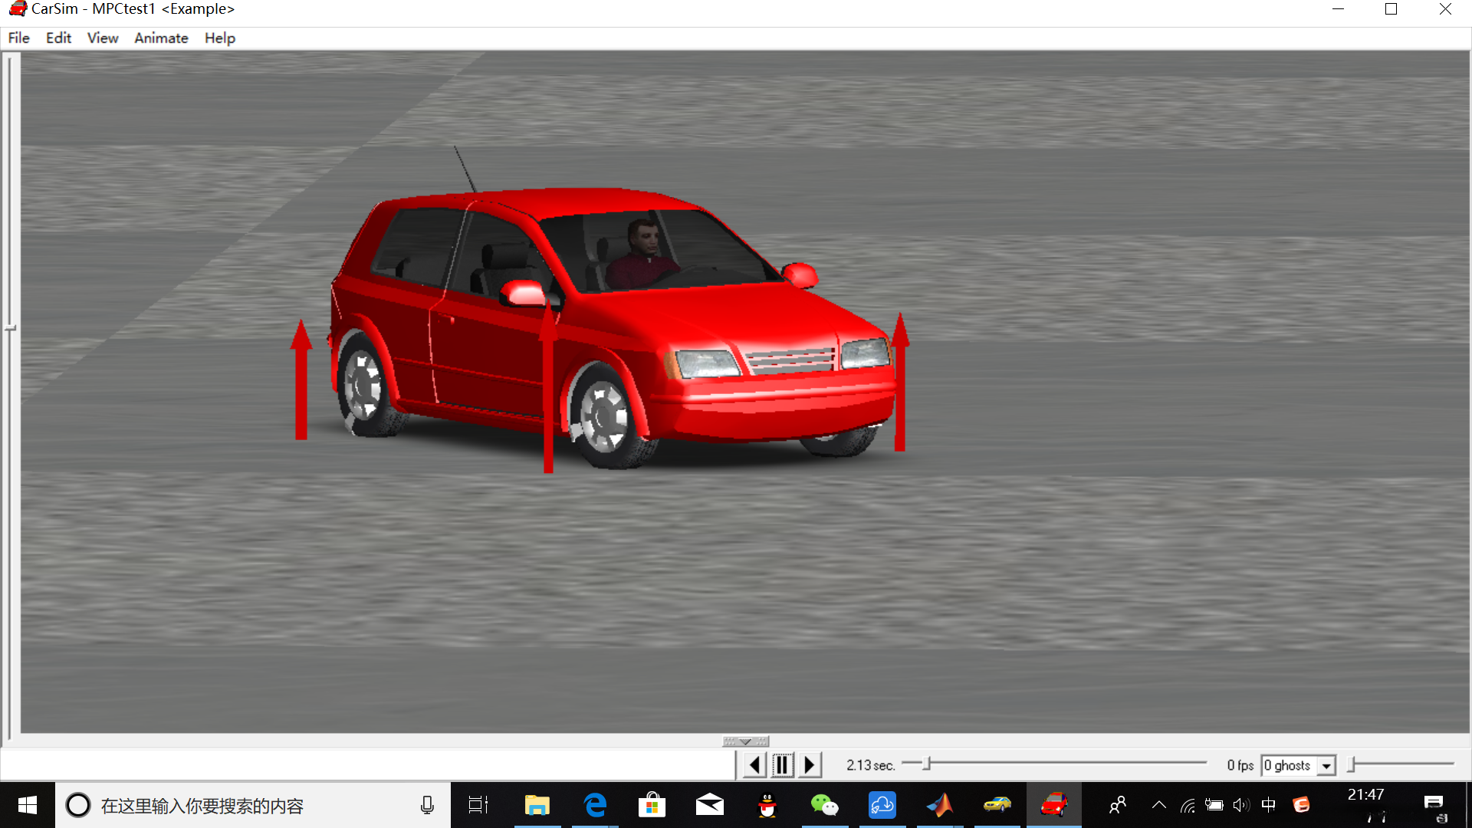Click the red car animator taskbar icon
Viewport: 1472px width, 828px height.
(1054, 805)
